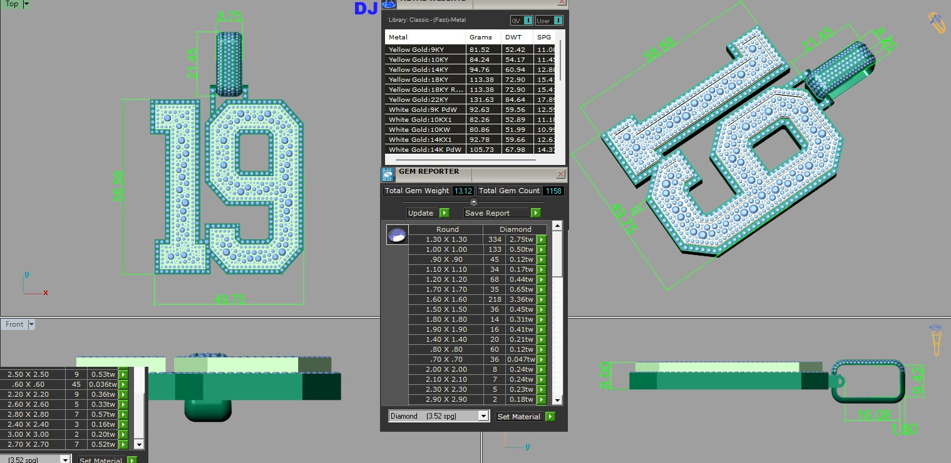Viewport: 951px width, 463px height.
Task: Click the Save Report button
Action: pos(496,213)
